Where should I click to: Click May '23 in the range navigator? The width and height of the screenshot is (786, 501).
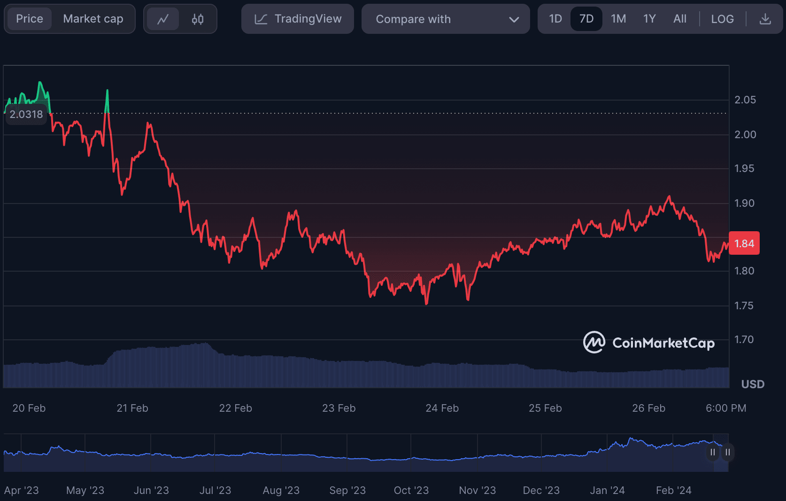[x=85, y=490]
